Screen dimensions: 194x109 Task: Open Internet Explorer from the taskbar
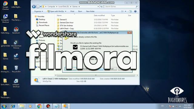coord(13,106)
